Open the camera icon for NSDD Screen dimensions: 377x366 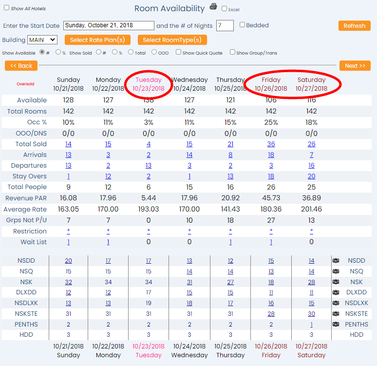coord(336,261)
